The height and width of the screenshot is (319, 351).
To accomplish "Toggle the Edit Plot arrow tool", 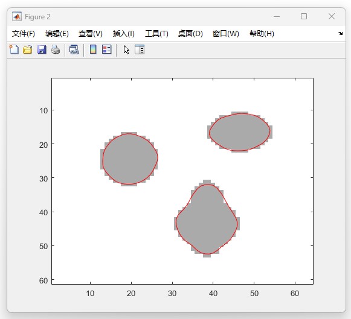I will pyautogui.click(x=126, y=49).
